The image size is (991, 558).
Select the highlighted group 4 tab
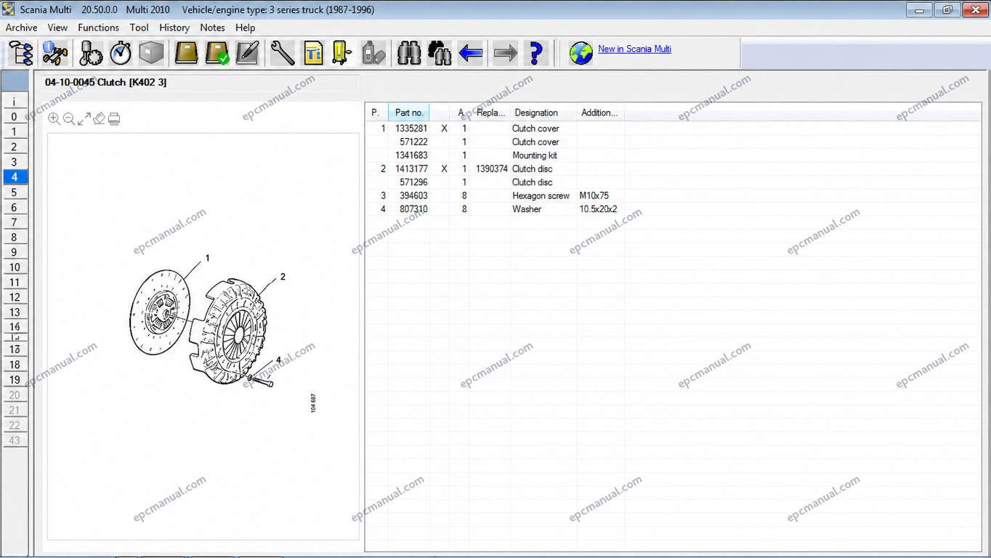14,177
